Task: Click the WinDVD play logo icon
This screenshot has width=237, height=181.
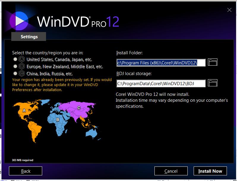Action: click(x=19, y=21)
